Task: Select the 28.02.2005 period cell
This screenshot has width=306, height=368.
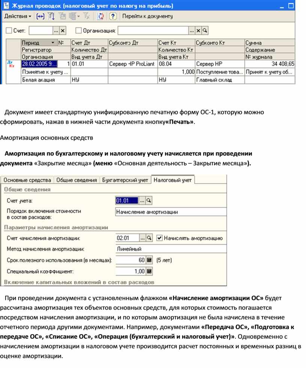Action: 39,64
